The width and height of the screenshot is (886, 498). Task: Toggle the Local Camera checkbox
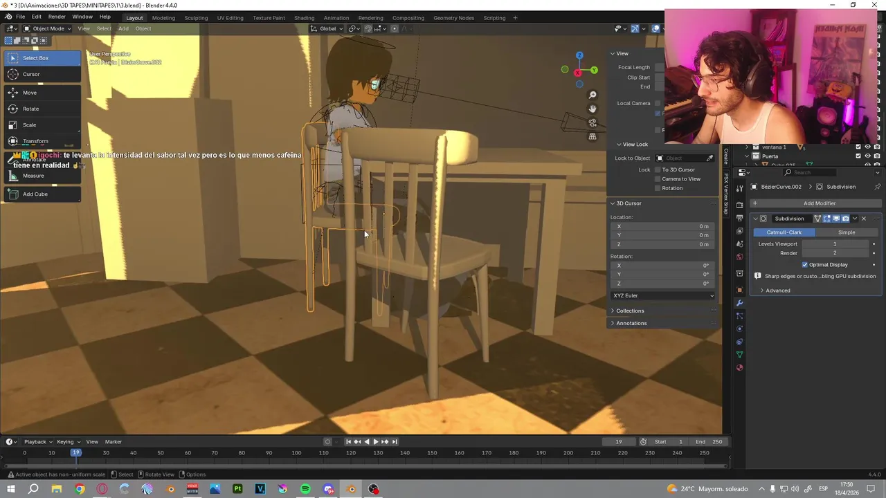658,103
